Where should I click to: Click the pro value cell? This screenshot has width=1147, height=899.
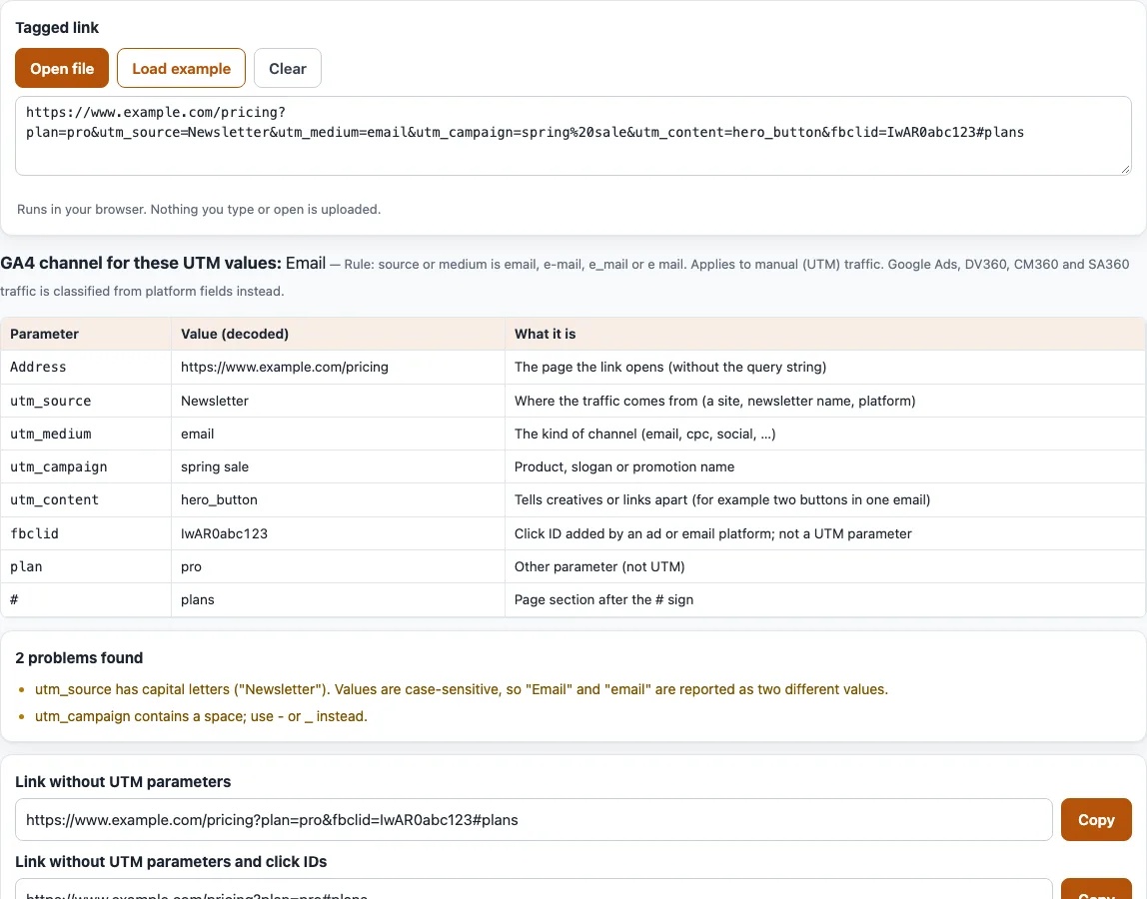pyautogui.click(x=338, y=566)
